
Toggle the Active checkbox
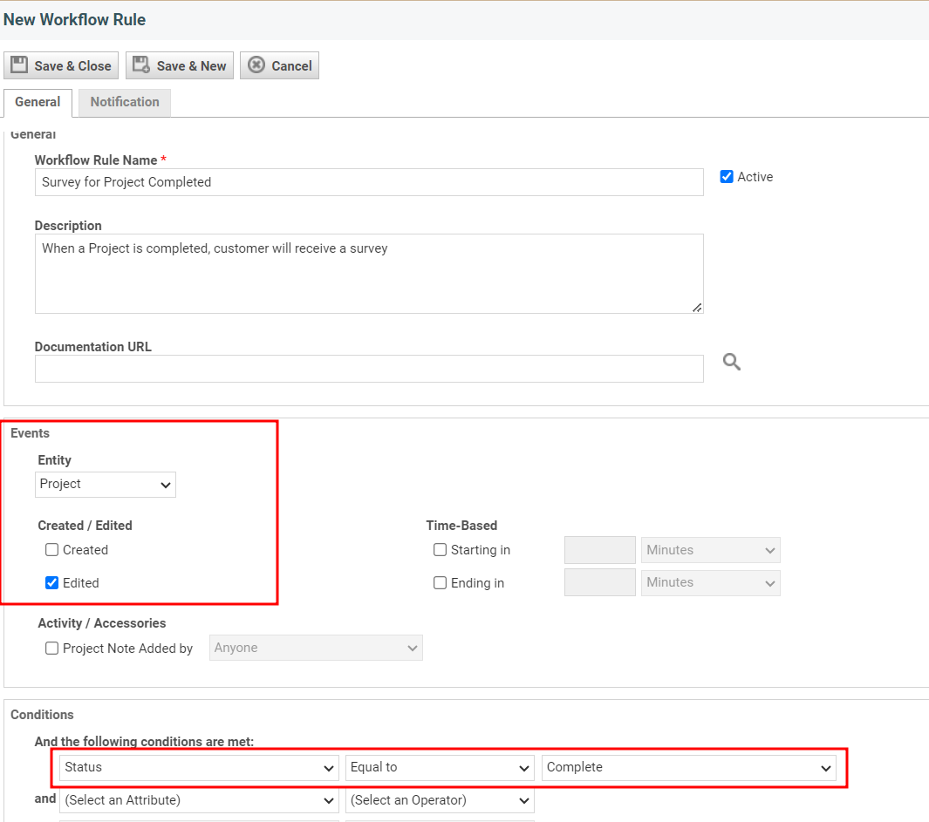(x=727, y=176)
